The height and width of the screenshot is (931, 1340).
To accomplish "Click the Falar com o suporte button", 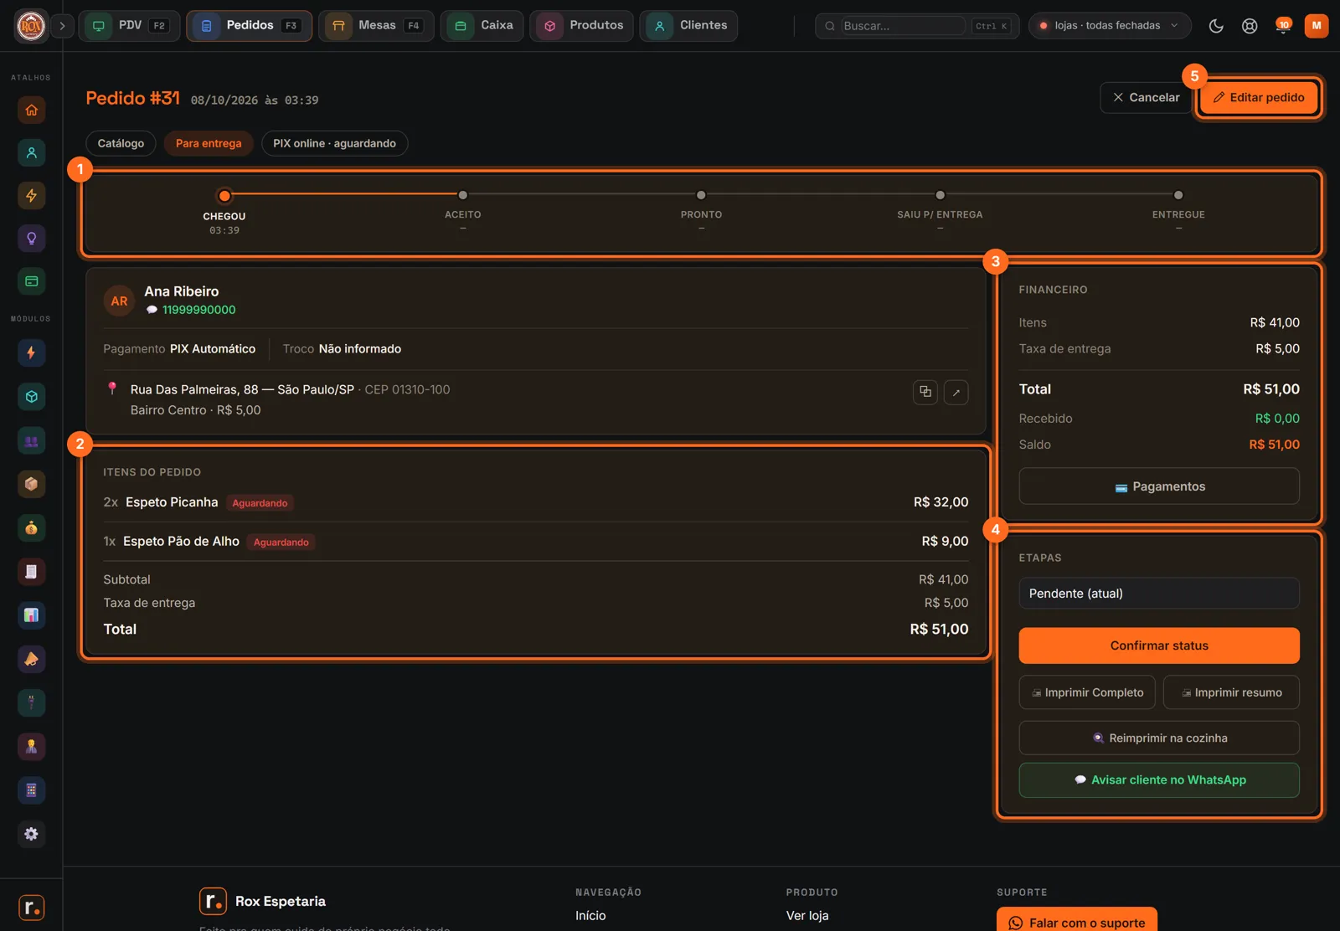I will [x=1077, y=922].
